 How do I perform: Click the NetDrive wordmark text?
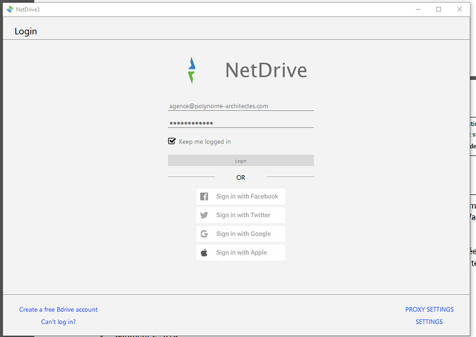click(266, 70)
